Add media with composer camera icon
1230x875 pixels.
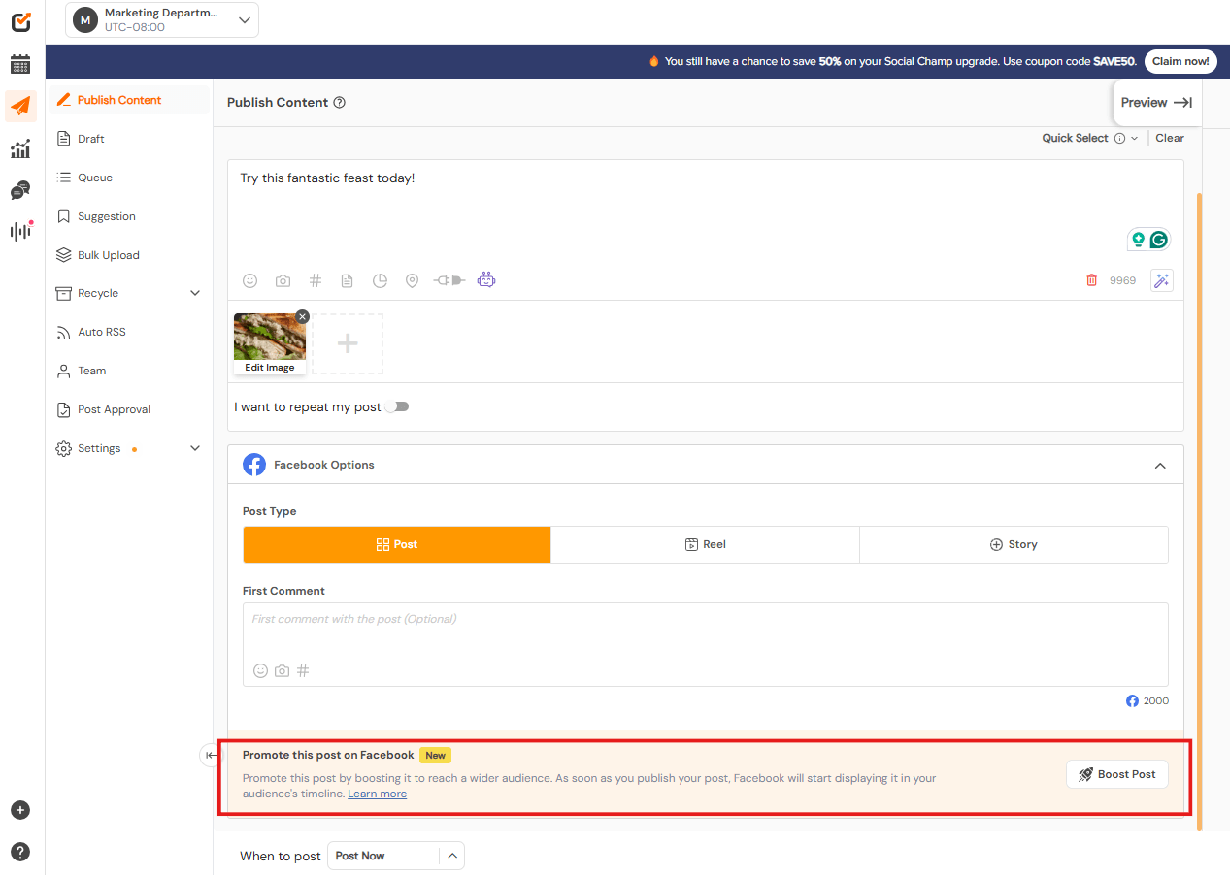(283, 280)
